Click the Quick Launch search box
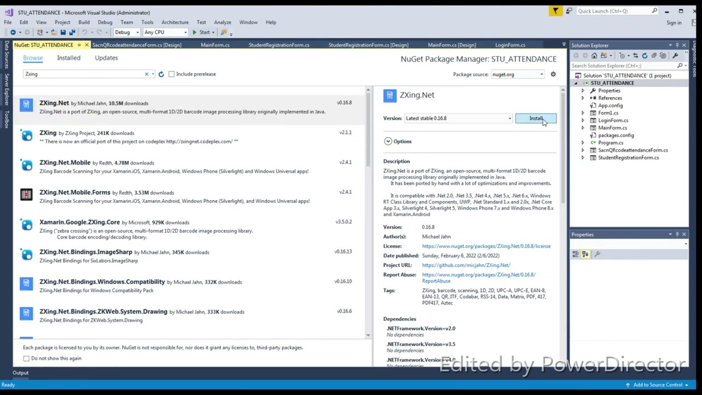Screen dimensions: 702x395 (x=618, y=11)
